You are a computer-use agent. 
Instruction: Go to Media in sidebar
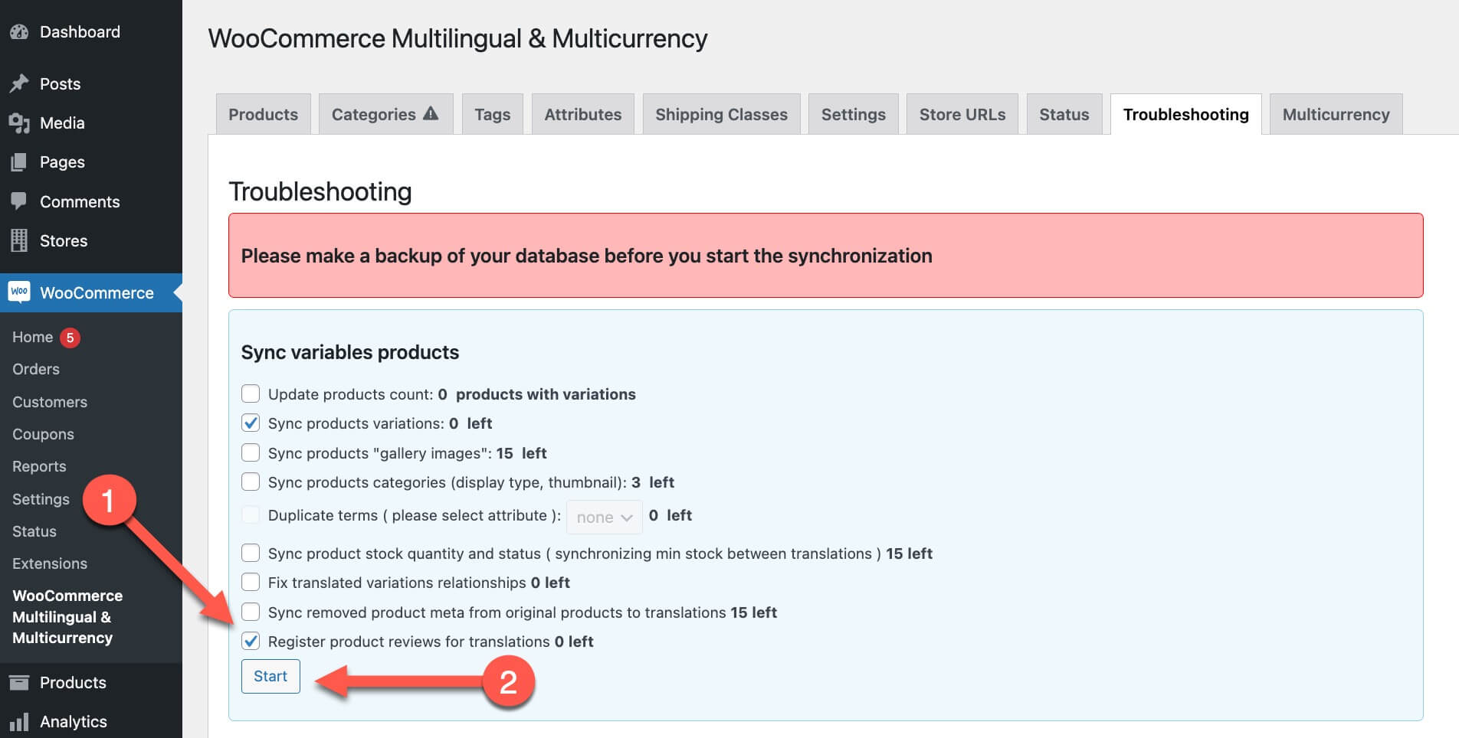point(91,122)
